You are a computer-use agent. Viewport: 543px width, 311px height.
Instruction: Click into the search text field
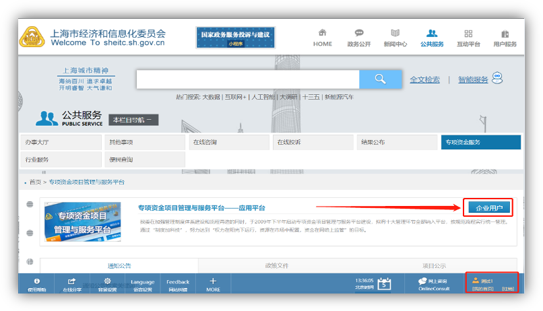pyautogui.click(x=247, y=79)
